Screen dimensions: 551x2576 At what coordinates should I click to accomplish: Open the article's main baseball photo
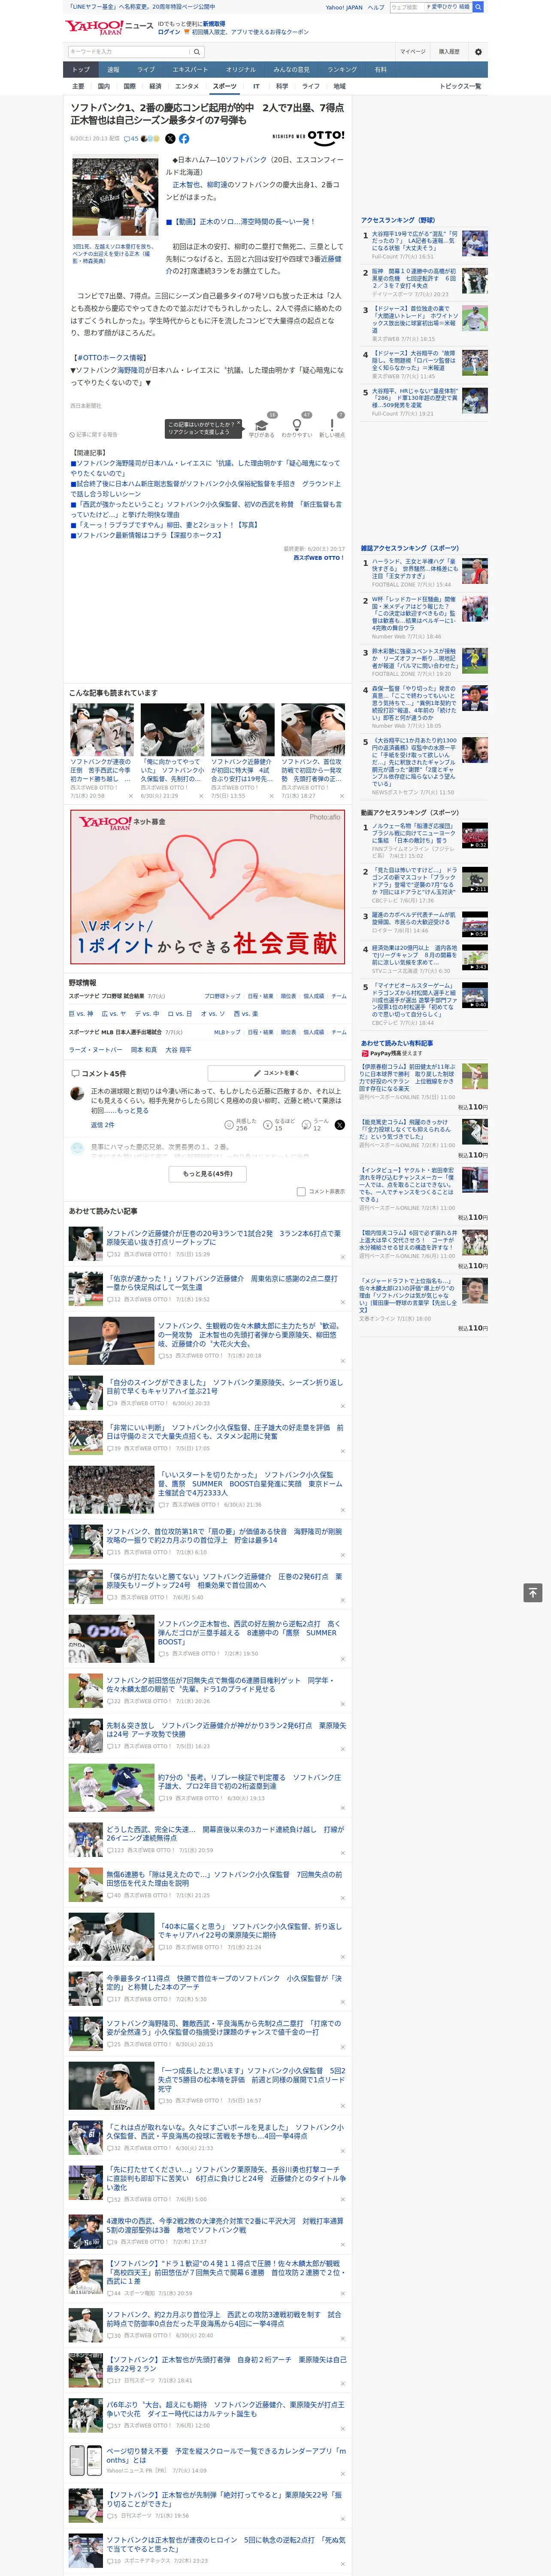click(x=115, y=197)
